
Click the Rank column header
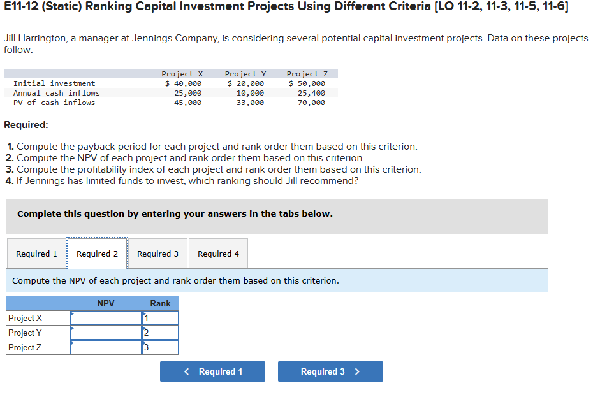click(159, 303)
